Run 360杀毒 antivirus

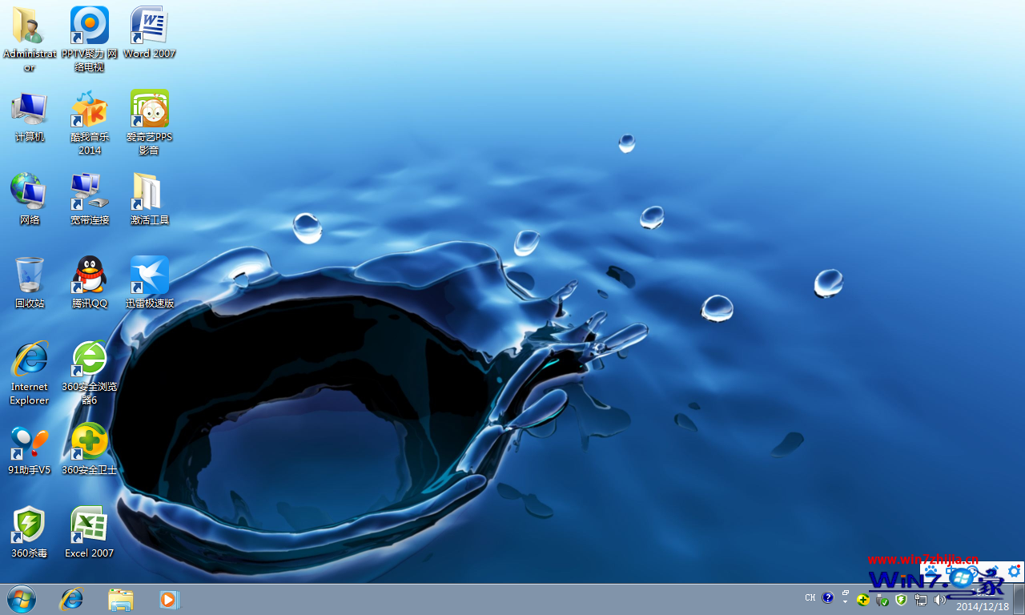click(x=29, y=525)
